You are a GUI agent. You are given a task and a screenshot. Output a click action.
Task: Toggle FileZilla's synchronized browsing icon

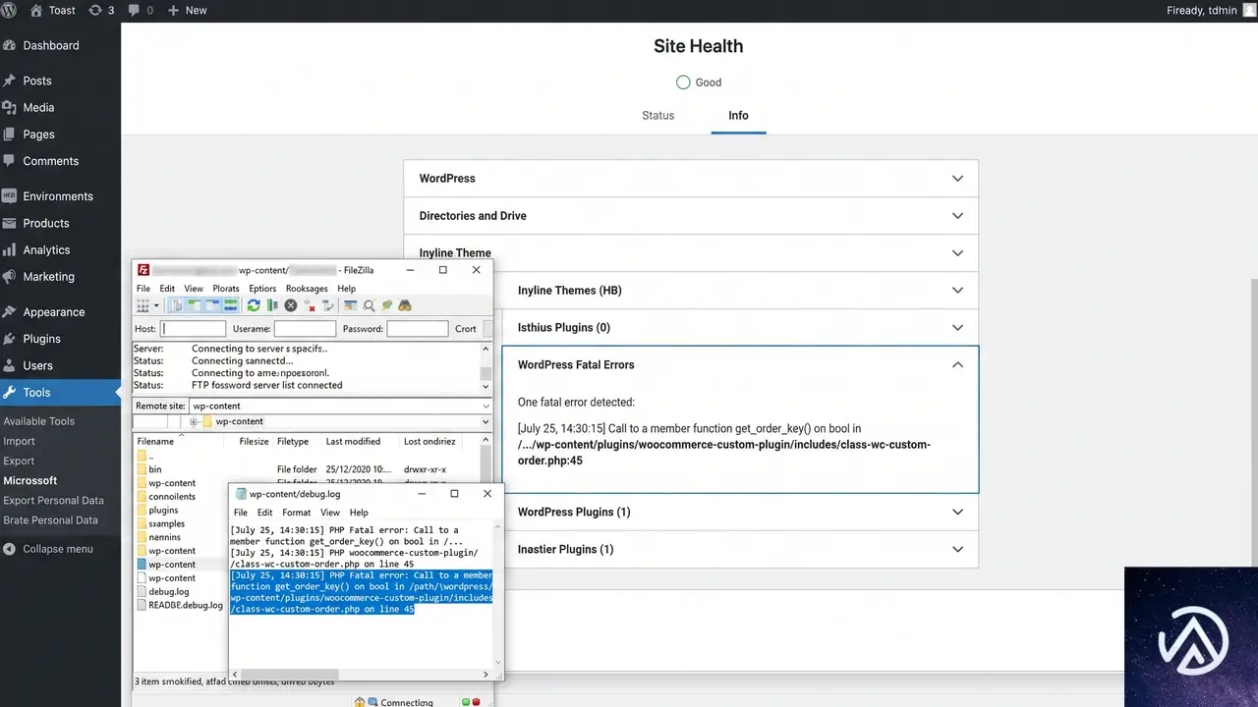tap(387, 306)
